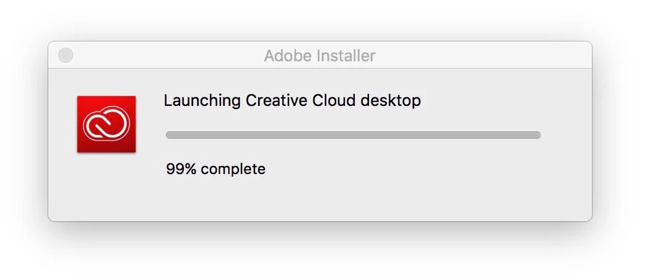Click Launching Creative Cloud desktop heading
Screen dimensions: 647x280
pyautogui.click(x=292, y=100)
